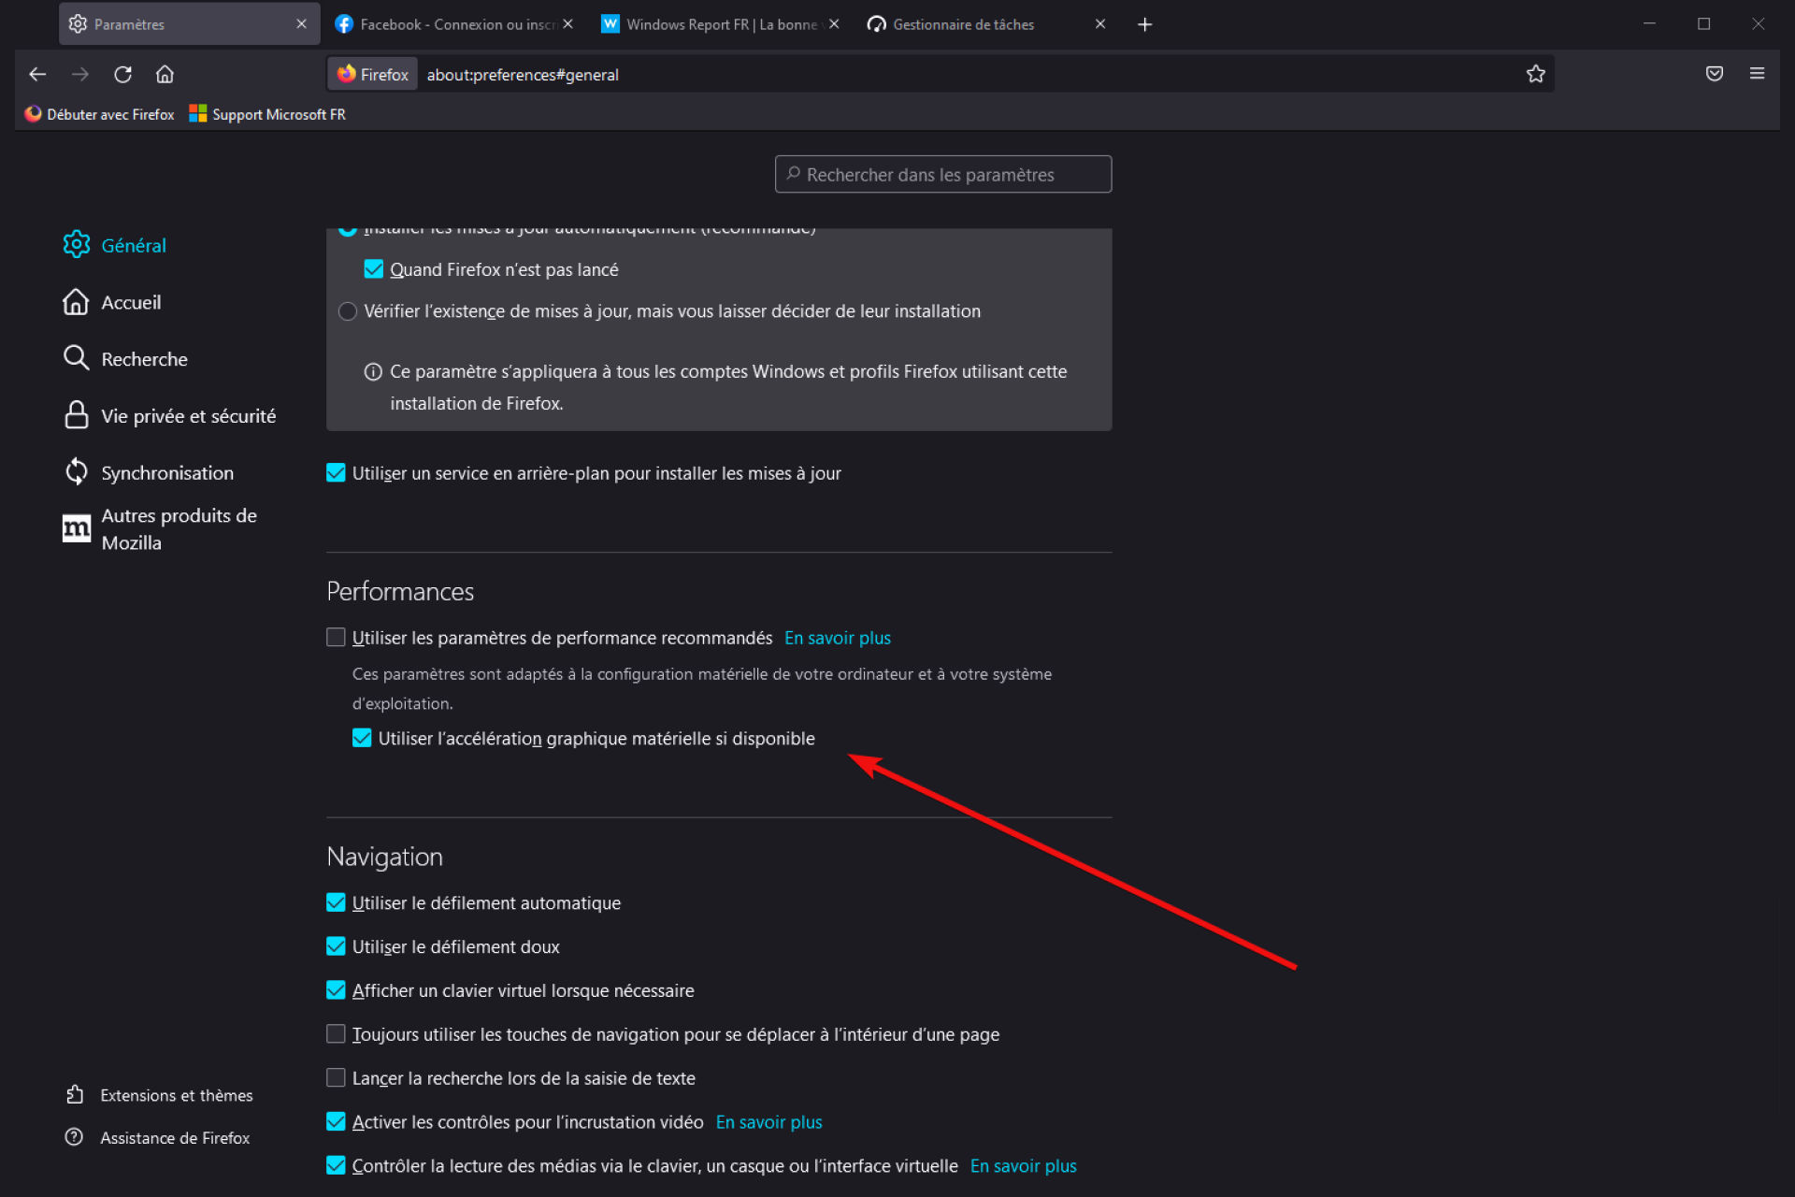Viewport: 1795px width, 1197px height.
Task: Switch to the Gestionnaire de tâches tab
Action: click(x=986, y=24)
